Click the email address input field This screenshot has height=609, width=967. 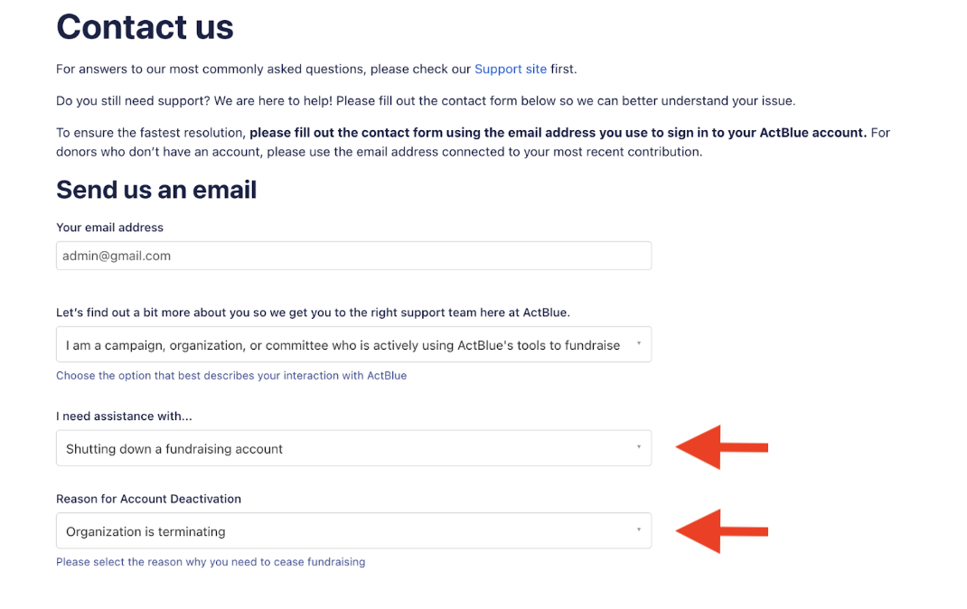(x=353, y=256)
